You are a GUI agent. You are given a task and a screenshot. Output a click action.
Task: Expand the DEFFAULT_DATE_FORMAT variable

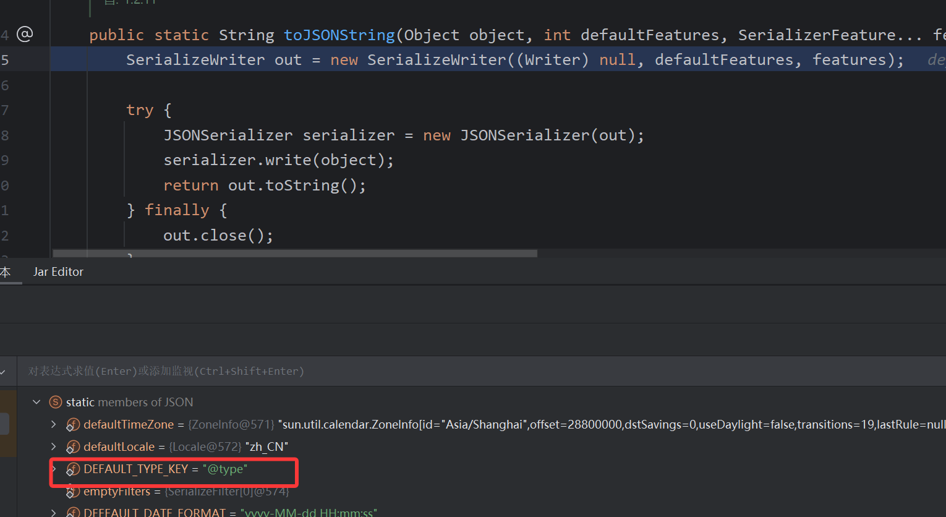coord(54,513)
